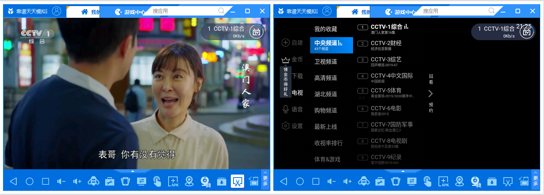Install APK via right window toolbar
Screen dimensions: 544x195
(444, 181)
